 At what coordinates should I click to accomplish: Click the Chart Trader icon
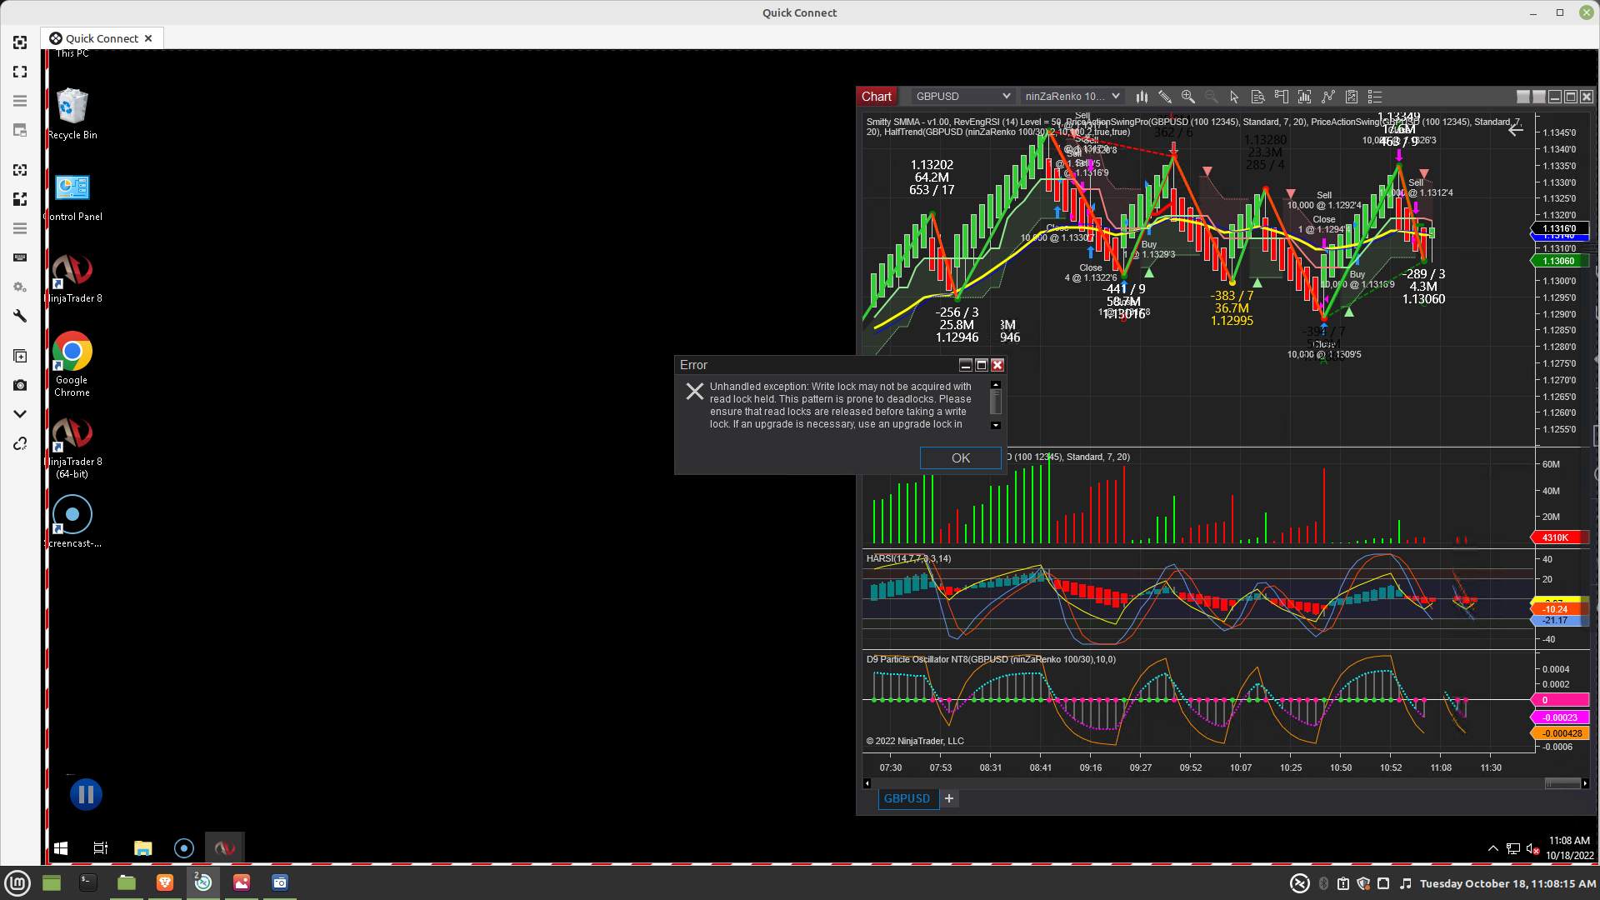(1281, 97)
